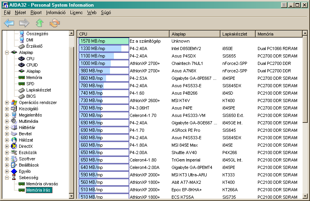
Task: Click the Szoftver software icon
Action: point(14,159)
